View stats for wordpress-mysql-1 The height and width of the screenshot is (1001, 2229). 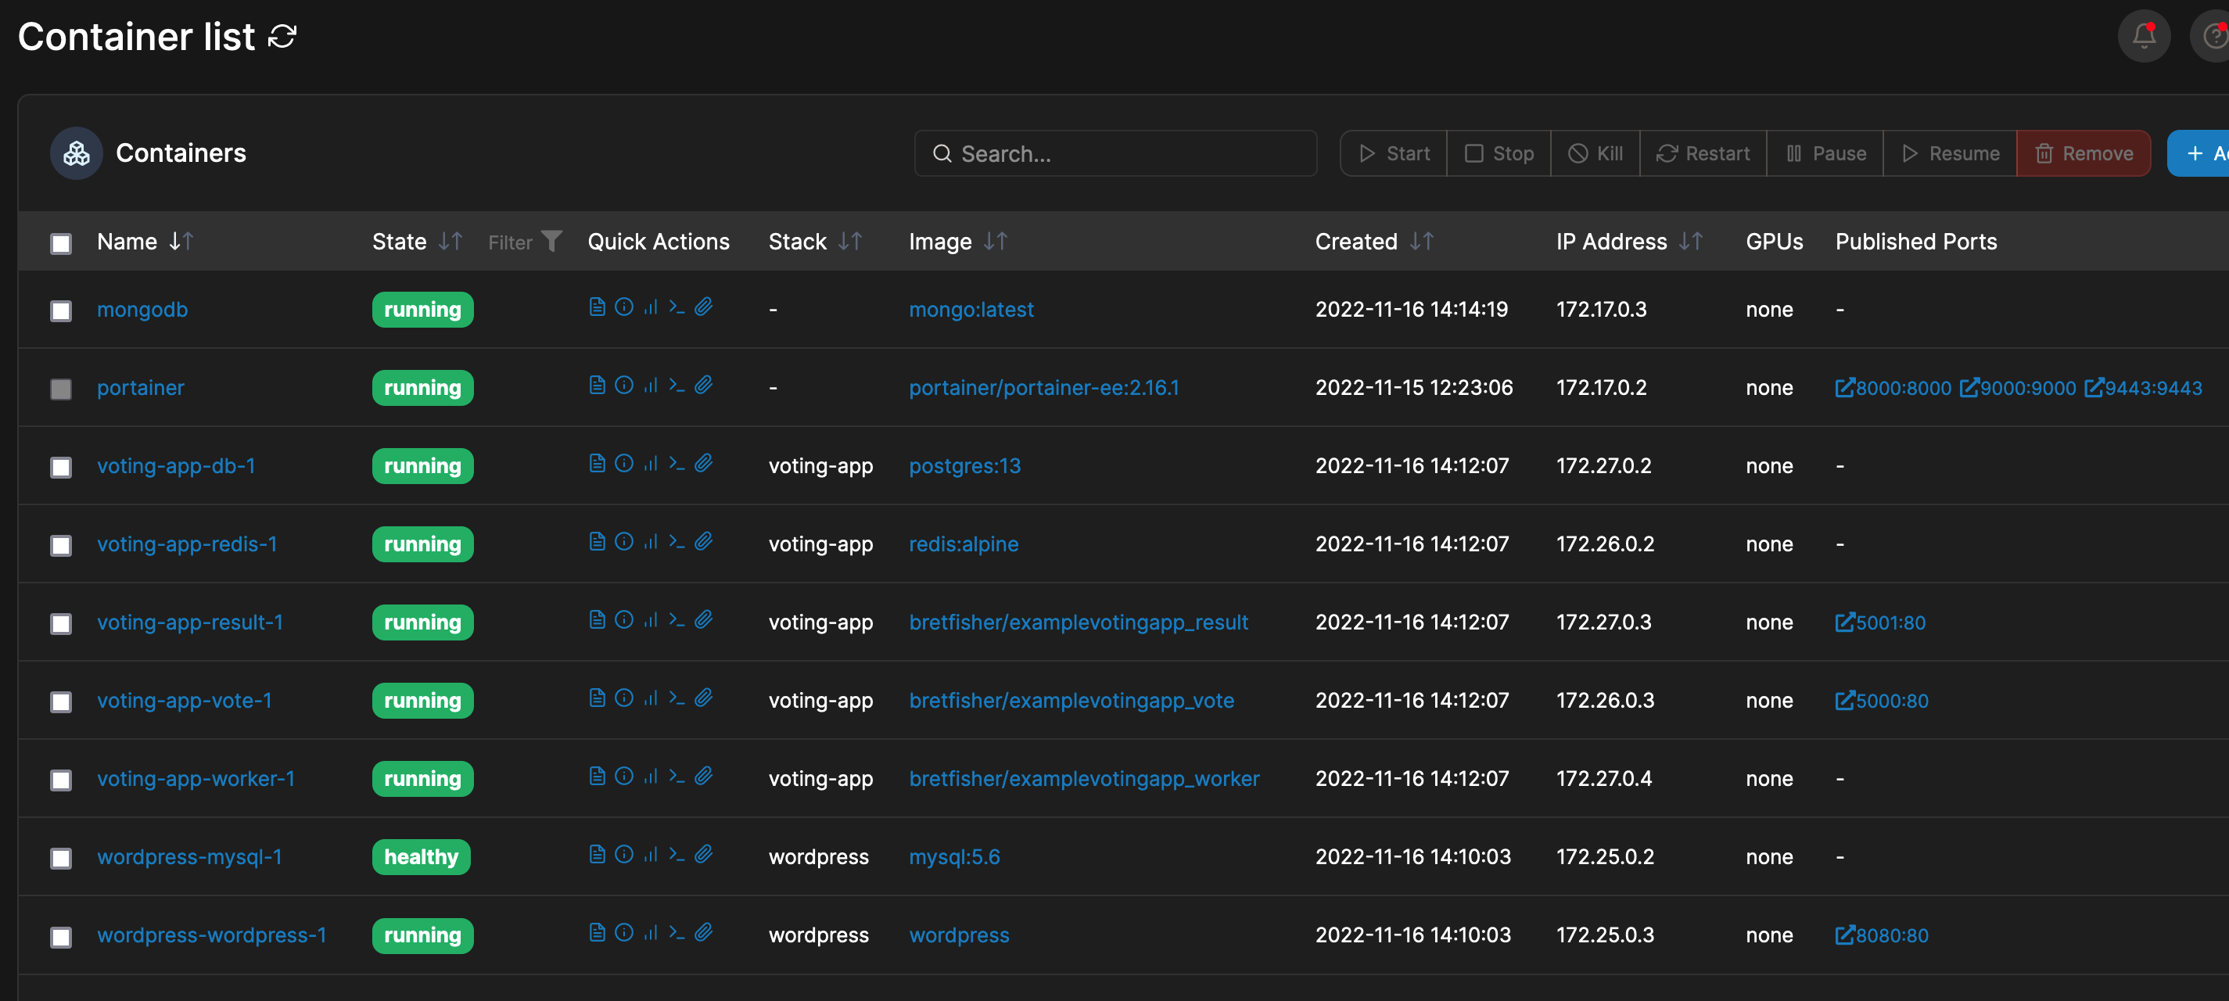(x=651, y=855)
